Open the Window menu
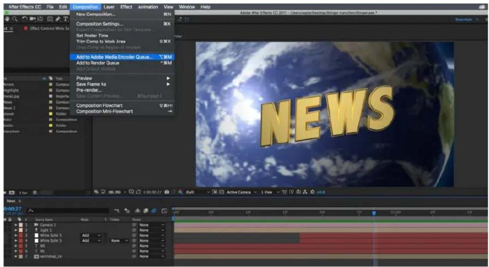The image size is (489, 267). pos(187,7)
